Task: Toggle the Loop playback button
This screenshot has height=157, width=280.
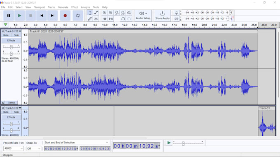Action: click(78, 16)
